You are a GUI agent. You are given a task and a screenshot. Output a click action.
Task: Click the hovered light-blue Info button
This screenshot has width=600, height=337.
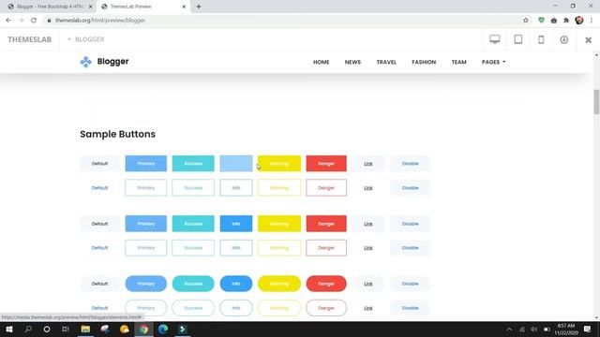(x=236, y=163)
